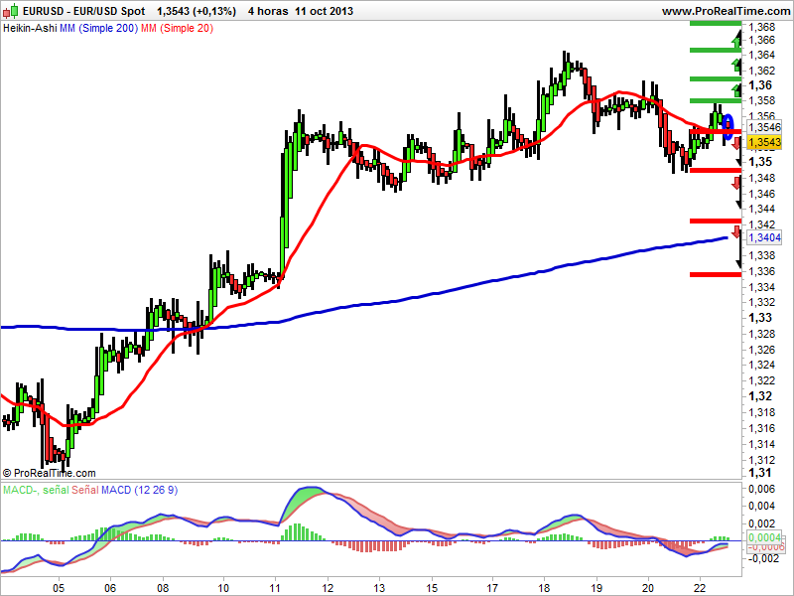Click the gray 1,3546 price tag
The image size is (794, 596).
[764, 127]
